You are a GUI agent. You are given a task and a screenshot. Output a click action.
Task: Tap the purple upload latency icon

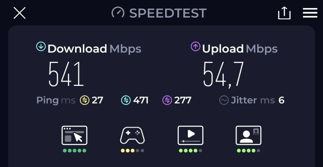pos(167,100)
